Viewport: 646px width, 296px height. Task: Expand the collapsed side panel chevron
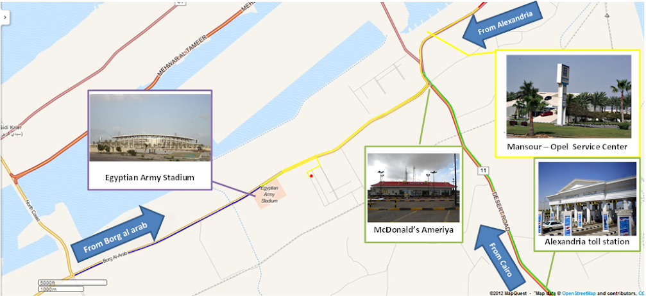[4, 18]
